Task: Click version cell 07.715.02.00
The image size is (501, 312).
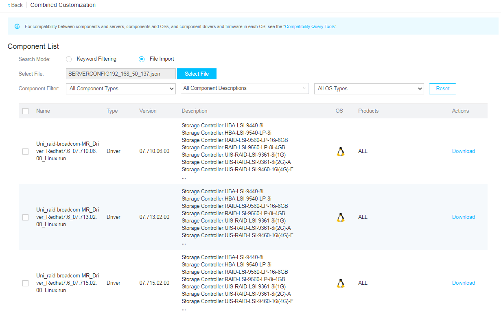Action: [x=154, y=283]
